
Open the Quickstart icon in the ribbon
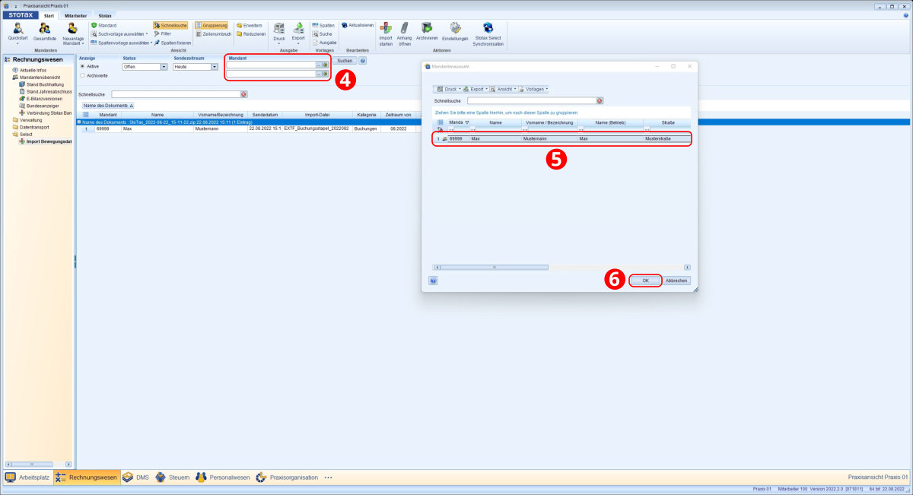pyautogui.click(x=17, y=29)
